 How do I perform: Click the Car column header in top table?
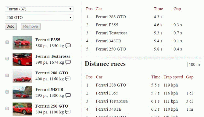pos(99,9)
